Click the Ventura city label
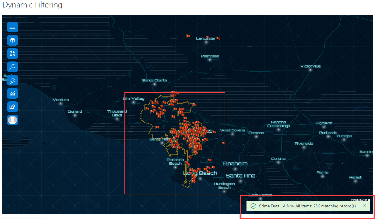Screen dimensions: 375x219 click(61, 100)
